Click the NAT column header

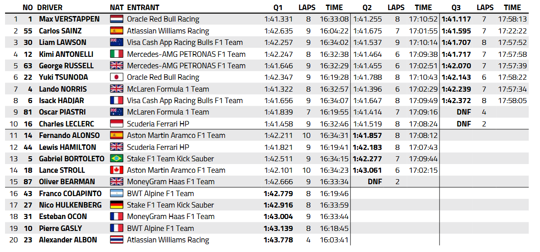117,7
